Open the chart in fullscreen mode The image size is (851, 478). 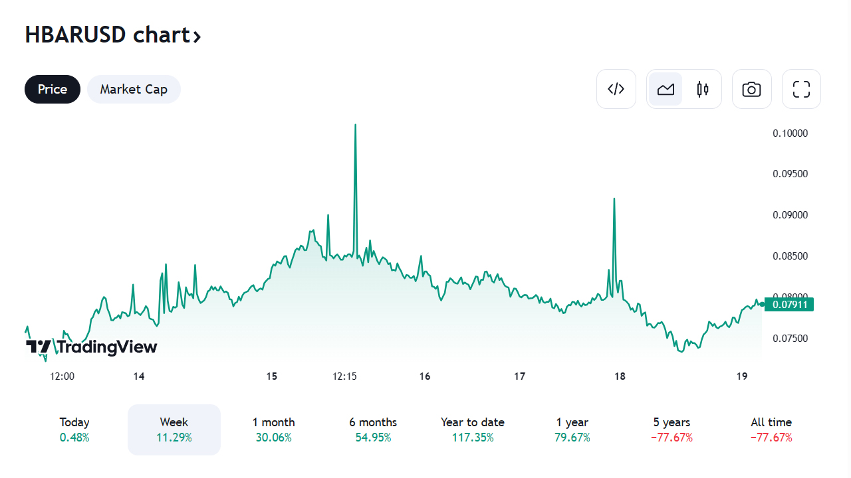click(801, 89)
